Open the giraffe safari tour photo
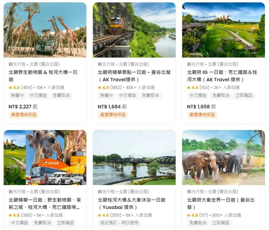The width and height of the screenshot is (269, 230). click(45, 30)
